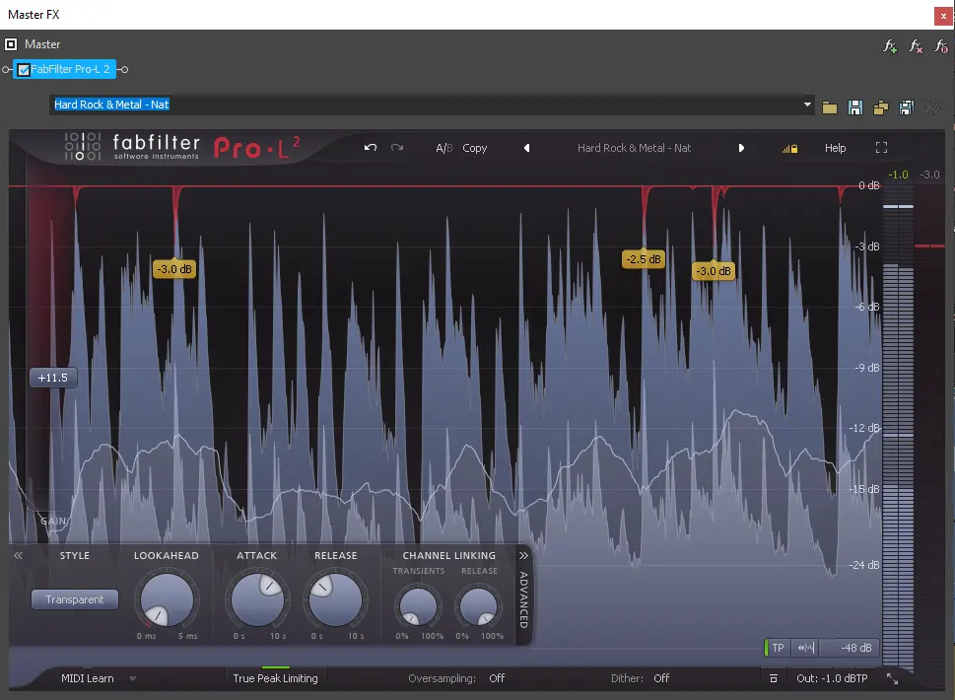Viewport: 955px width, 700px height.
Task: Click the FabFilter logo icon
Action: pos(83,147)
